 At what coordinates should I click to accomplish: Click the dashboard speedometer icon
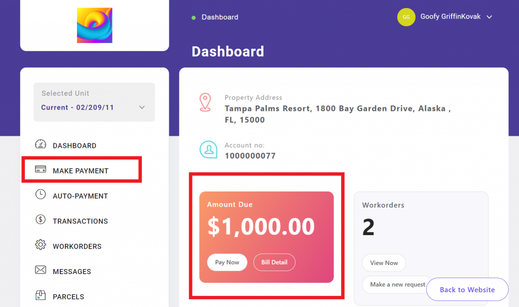[41, 145]
